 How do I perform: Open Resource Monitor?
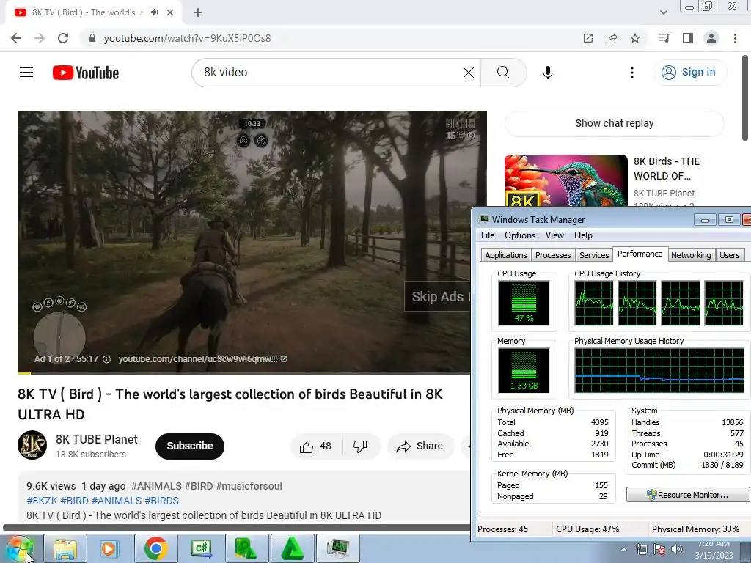pyautogui.click(x=688, y=495)
